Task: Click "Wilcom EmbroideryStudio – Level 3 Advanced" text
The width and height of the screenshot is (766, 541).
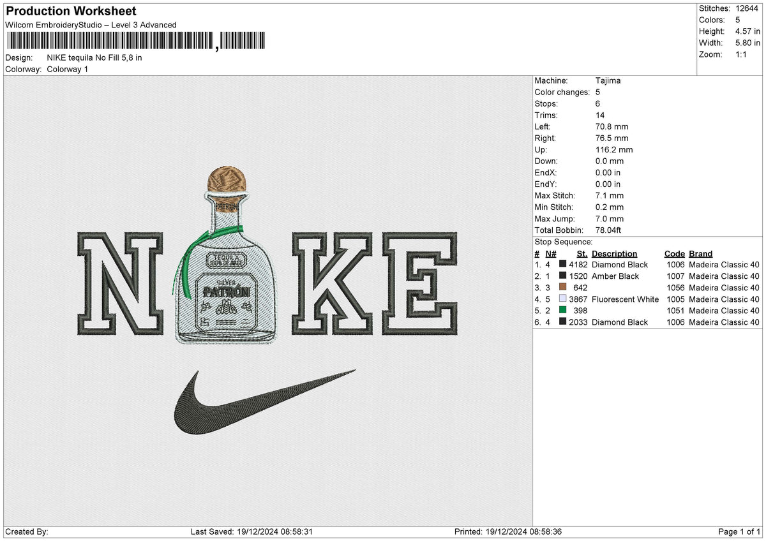Action: 91,25
